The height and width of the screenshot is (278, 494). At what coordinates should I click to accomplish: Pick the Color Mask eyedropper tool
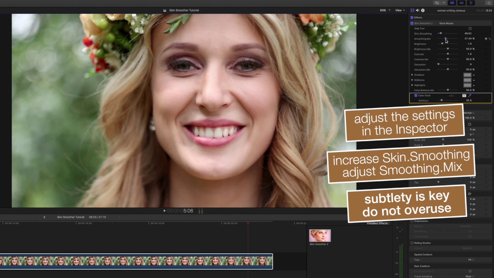(x=470, y=95)
